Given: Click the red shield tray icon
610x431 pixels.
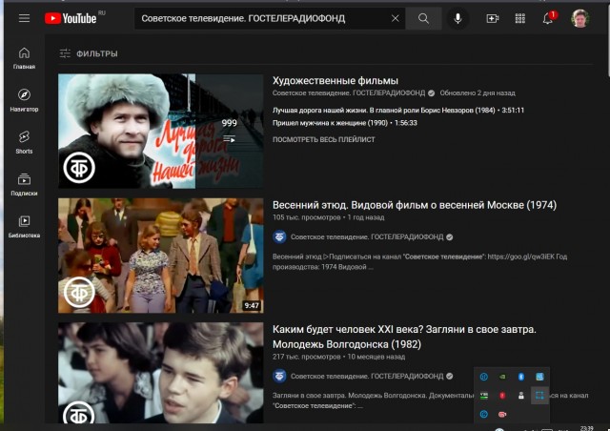Looking at the screenshot, I should tap(502, 396).
